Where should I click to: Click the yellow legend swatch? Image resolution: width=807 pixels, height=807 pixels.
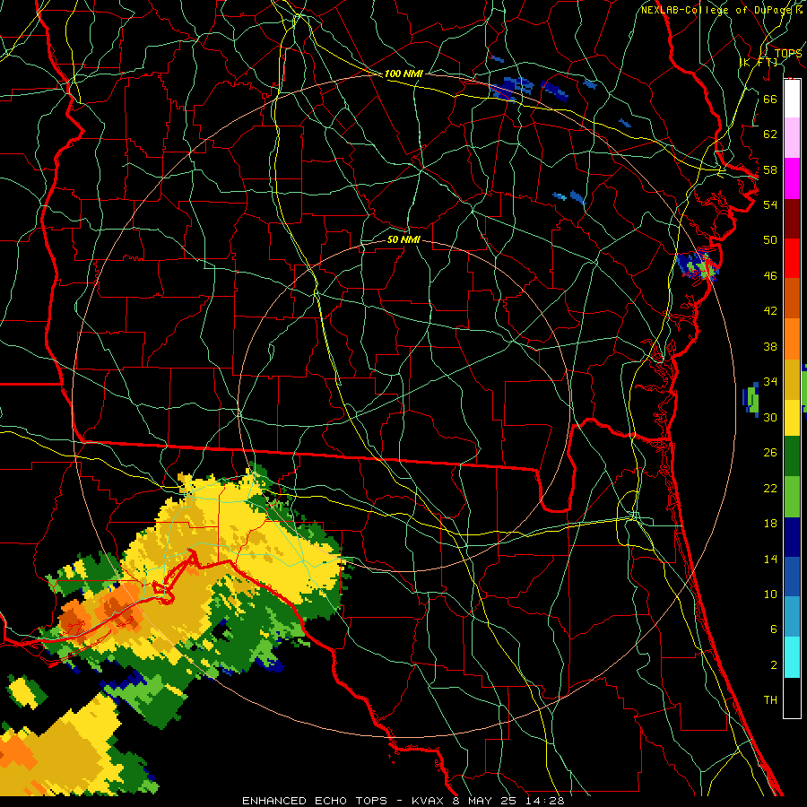(x=792, y=418)
